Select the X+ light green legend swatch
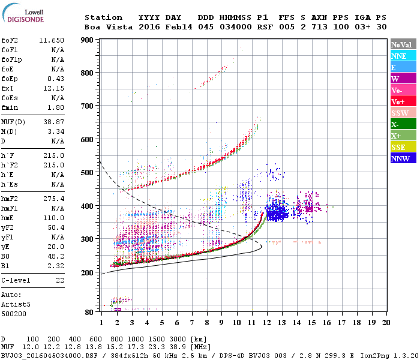Image resolution: width=420 pixels, height=360 pixels. point(403,136)
